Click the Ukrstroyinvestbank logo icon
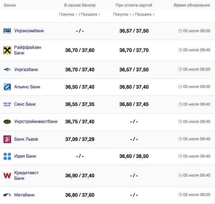This screenshot has height=204, width=215. pos(7,122)
